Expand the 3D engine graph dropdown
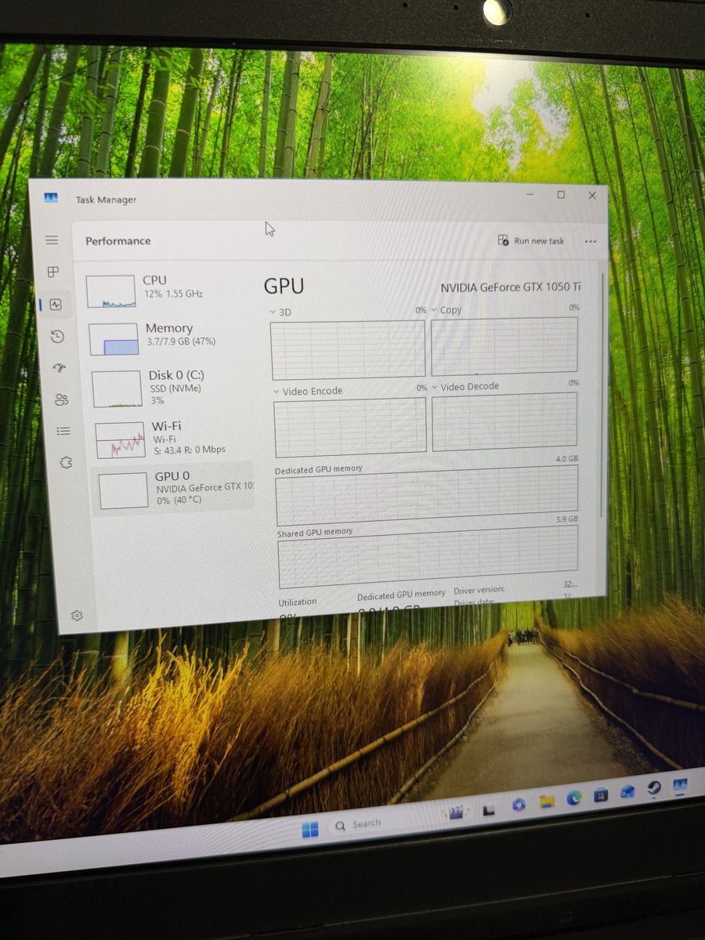This screenshot has height=940, width=705. [x=273, y=312]
